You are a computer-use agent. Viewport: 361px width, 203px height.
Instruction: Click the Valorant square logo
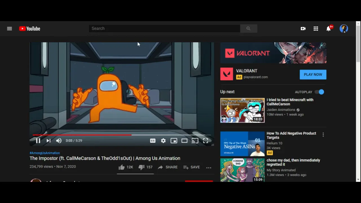(227, 74)
